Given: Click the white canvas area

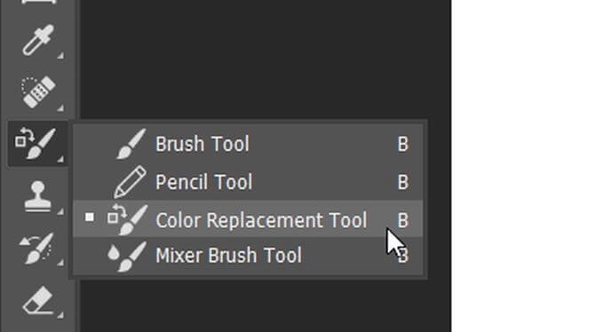Looking at the screenshot, I should pos(528,166).
